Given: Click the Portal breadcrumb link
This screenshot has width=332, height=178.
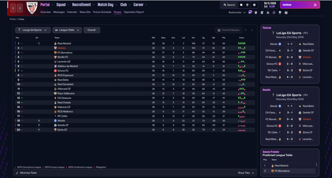Looking at the screenshot, I should (13, 19).
